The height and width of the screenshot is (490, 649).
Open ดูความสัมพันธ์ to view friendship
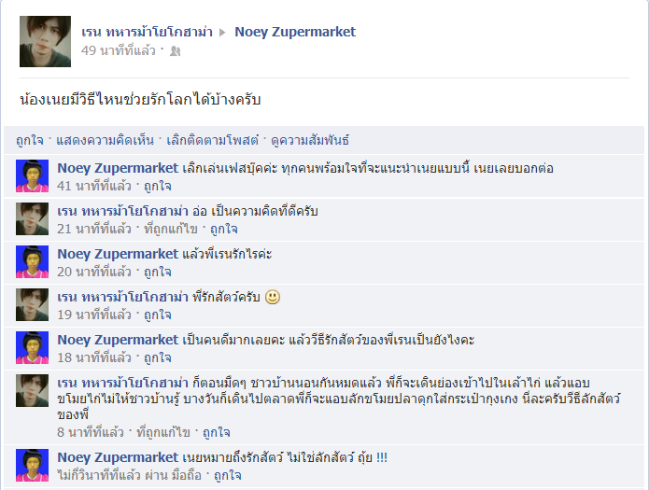310,140
